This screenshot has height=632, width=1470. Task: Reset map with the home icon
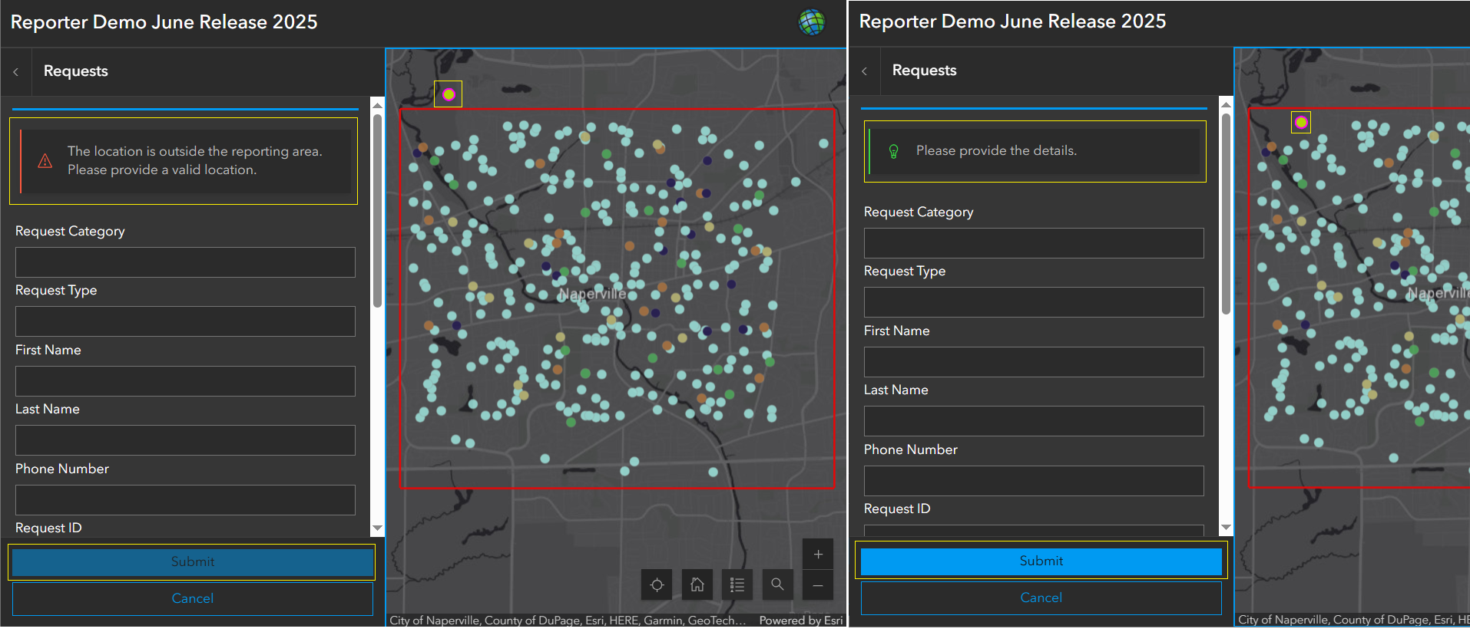pos(697,585)
